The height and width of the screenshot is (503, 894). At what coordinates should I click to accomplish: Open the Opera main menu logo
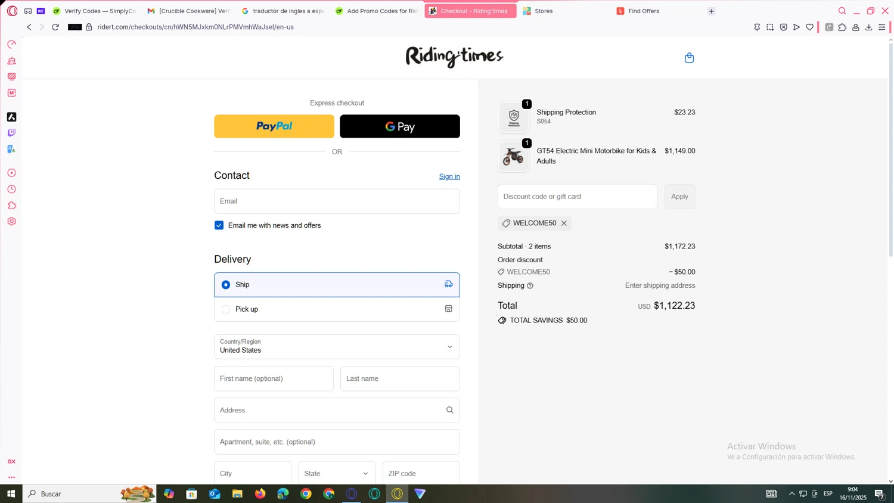tap(12, 11)
